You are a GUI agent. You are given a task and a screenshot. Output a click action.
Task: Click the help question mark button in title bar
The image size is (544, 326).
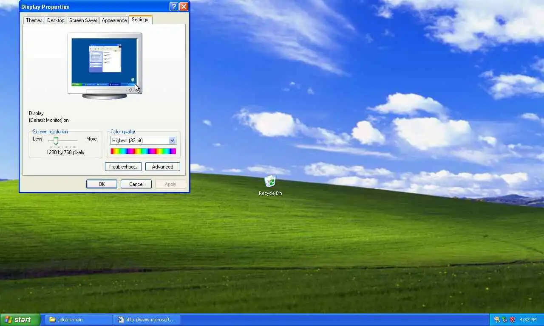point(173,6)
